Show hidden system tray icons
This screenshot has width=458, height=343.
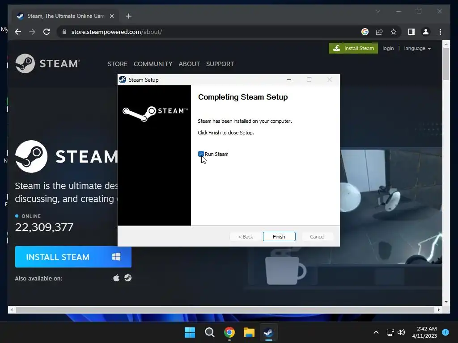click(x=376, y=332)
